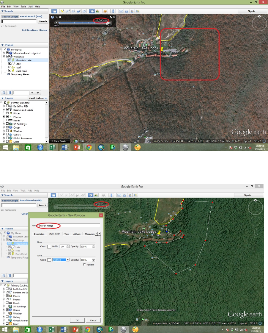Open File menu in top window
This screenshot has height=333, width=268.
3,7
